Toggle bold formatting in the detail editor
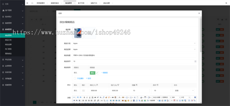The image size is (230, 106). point(84,97)
